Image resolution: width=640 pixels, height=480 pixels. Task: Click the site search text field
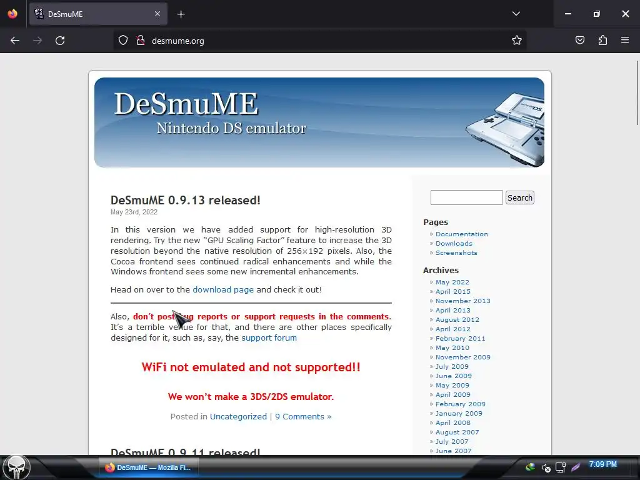pos(466,197)
